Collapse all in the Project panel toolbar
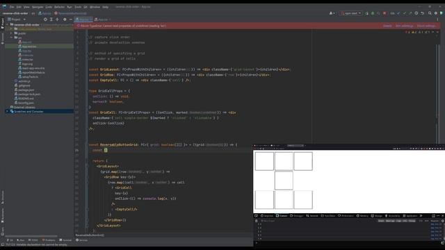This screenshot has height=250, width=445. click(x=57, y=19)
